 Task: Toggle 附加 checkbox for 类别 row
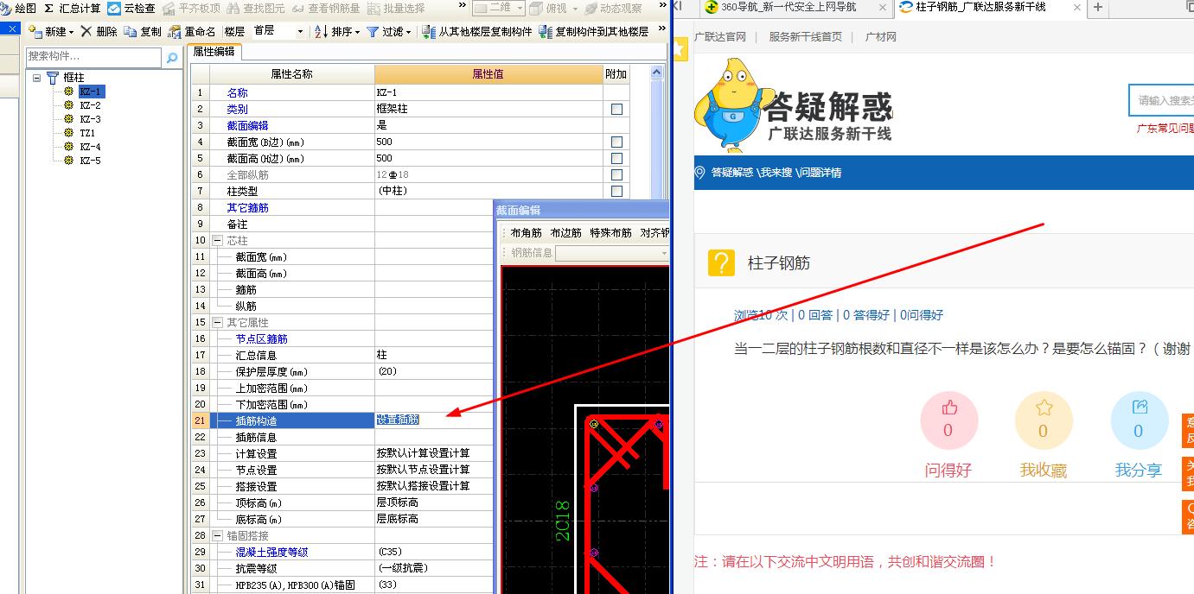[x=616, y=109]
